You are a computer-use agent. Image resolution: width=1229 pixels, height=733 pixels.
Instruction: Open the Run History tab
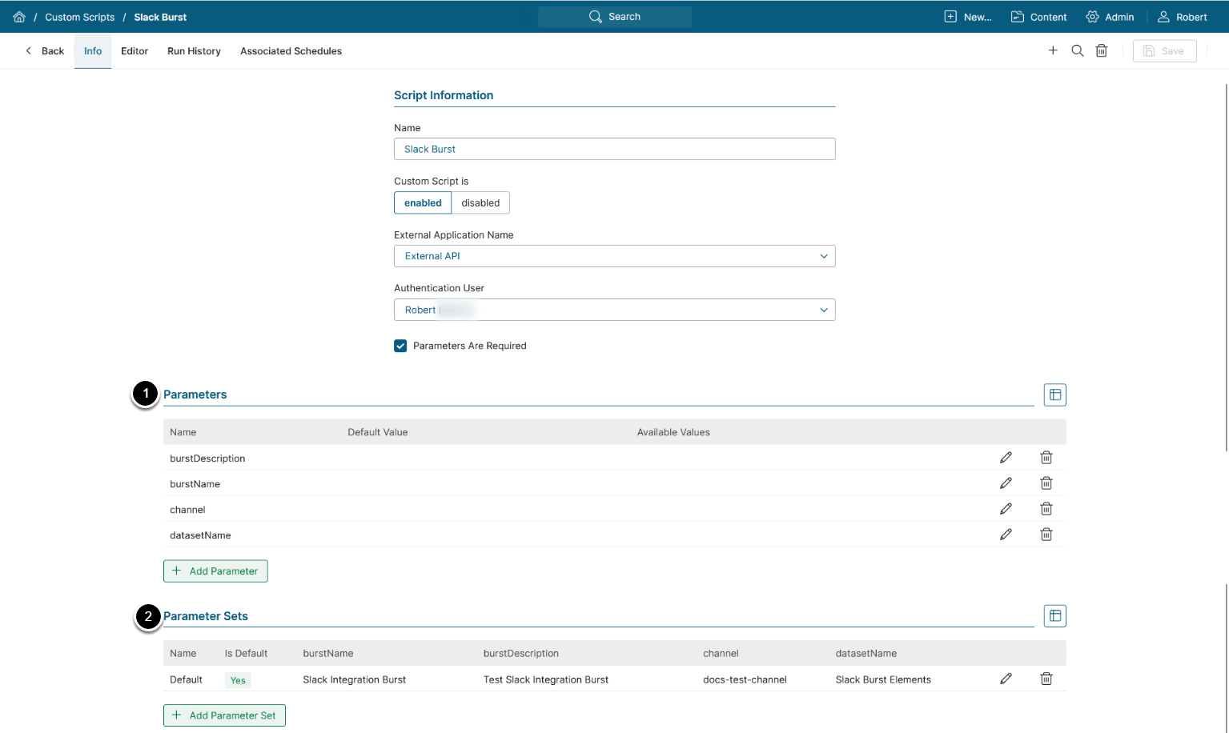(194, 51)
